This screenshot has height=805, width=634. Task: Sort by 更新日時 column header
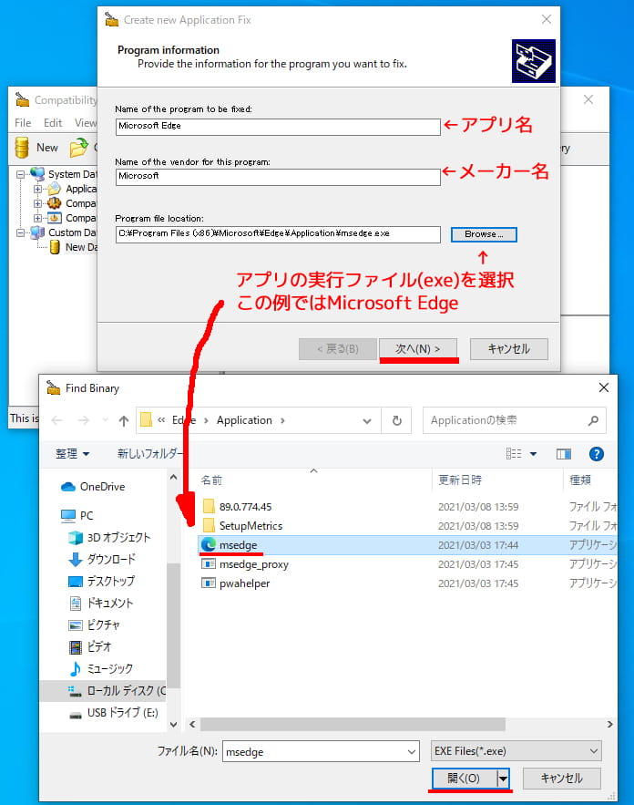pos(460,480)
